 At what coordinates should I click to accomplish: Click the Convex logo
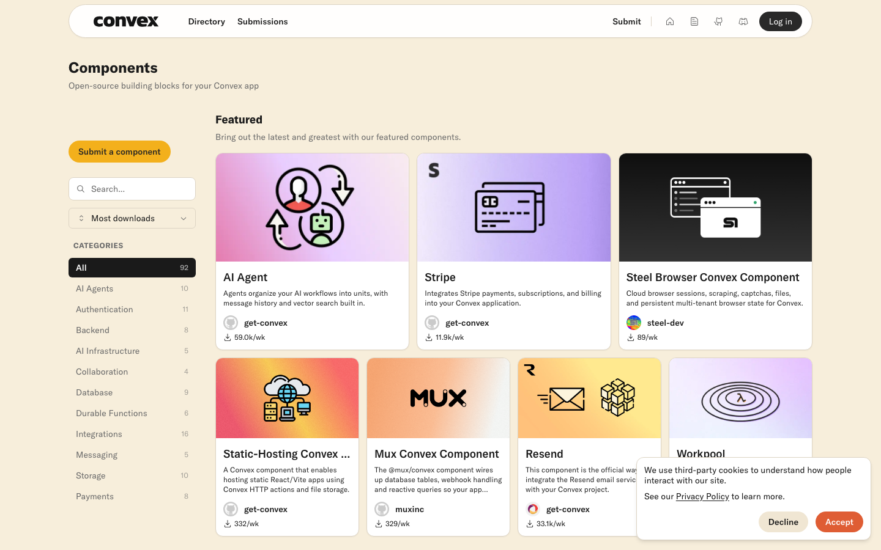126,21
